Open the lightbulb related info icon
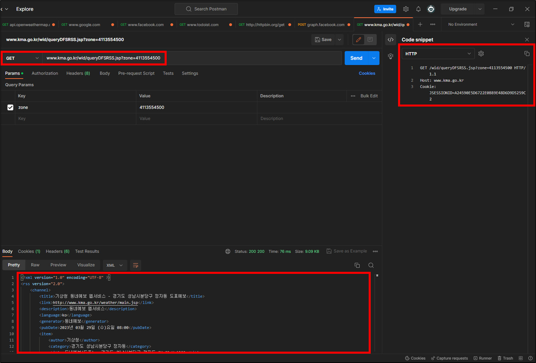536x363 pixels. coord(391,56)
